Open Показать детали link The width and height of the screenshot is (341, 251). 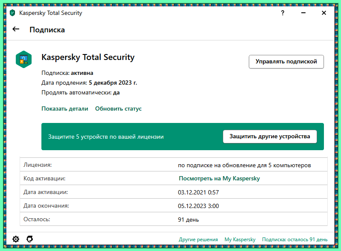click(65, 108)
